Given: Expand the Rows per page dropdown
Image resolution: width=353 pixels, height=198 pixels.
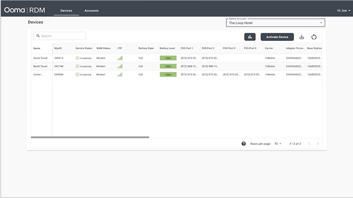Looking at the screenshot, I should (278, 144).
